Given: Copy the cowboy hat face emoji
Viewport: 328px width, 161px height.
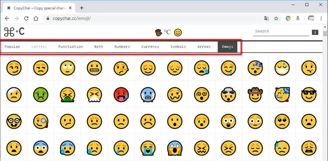Looking at the screenshot, I should (255, 95).
